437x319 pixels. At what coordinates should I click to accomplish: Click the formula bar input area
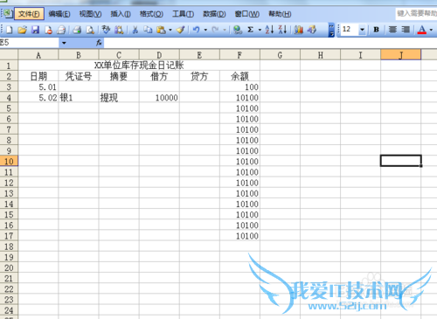270,43
